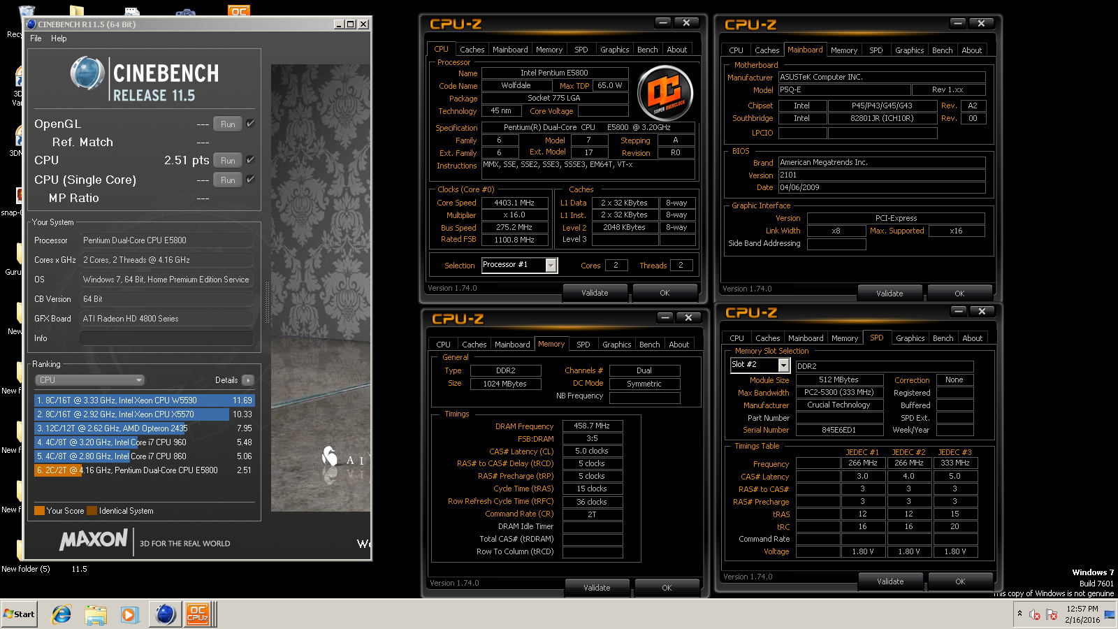1118x629 pixels.
Task: Click the Cinebench render preview image
Action: (321, 288)
